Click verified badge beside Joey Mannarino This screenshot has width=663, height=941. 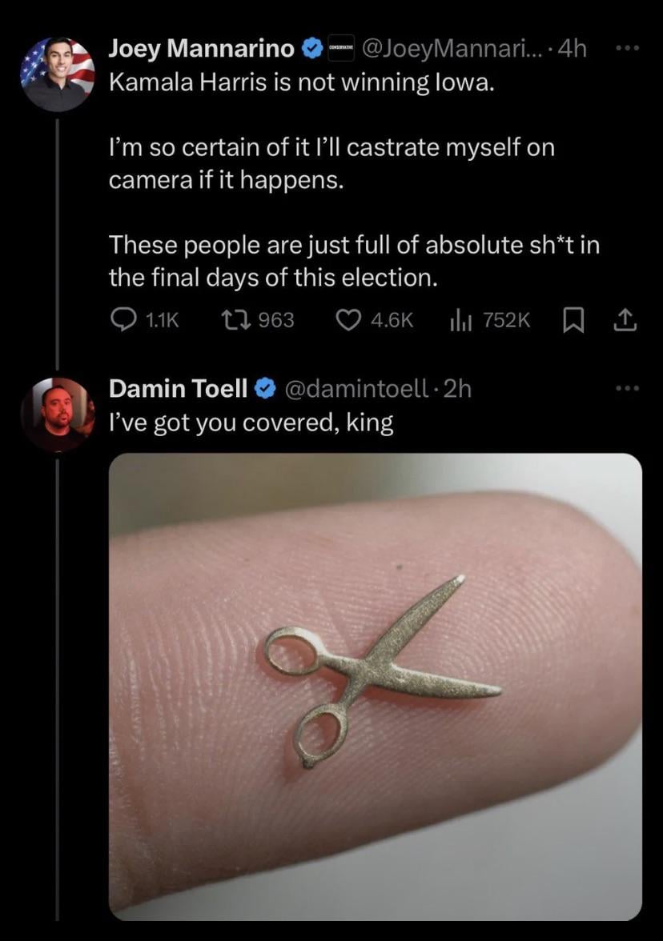pos(311,50)
